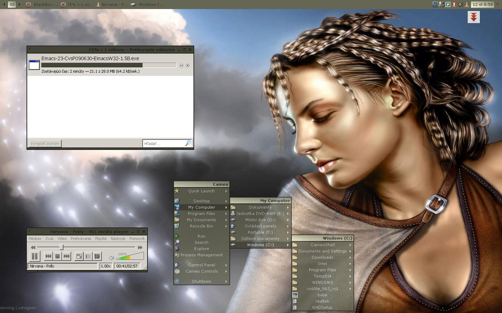Open Sdílené dokumenty entry
Image resolution: width=502 pixels, height=313 pixels.
(260, 239)
